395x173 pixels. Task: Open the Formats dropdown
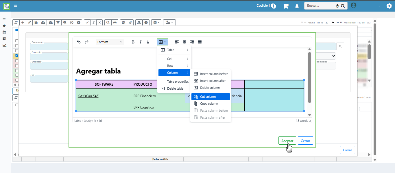110,42
